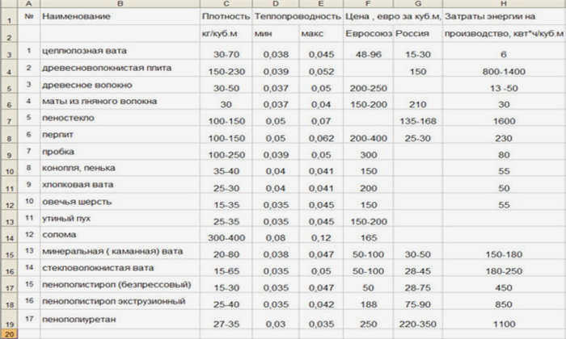Click the 'маты из льняного волокна' cell
566x339 pixels.
(120, 101)
